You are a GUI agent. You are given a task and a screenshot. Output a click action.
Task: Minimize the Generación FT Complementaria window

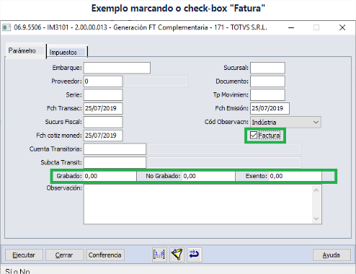291,27
